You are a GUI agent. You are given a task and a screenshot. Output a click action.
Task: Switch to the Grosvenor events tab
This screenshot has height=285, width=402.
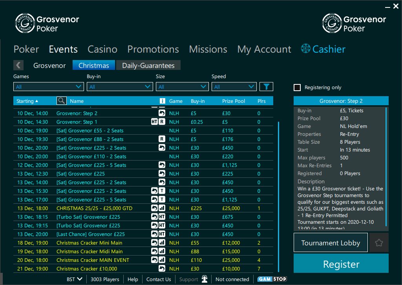click(x=49, y=65)
